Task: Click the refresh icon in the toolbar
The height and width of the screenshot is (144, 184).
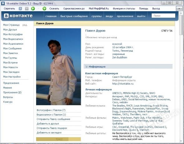Action: pos(20,8)
